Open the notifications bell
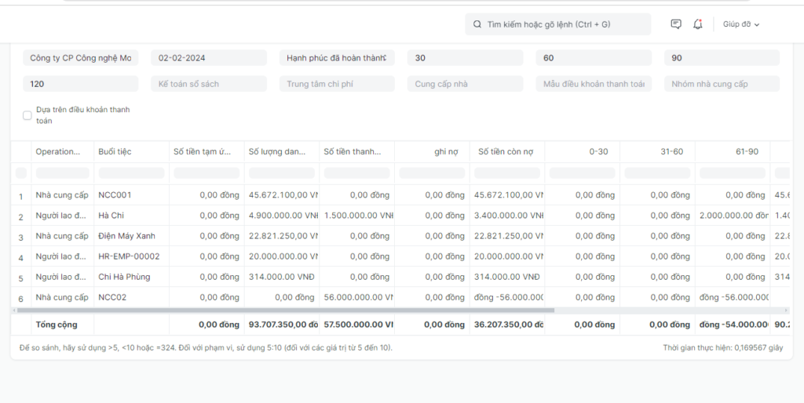The height and width of the screenshot is (403, 804). coord(698,24)
